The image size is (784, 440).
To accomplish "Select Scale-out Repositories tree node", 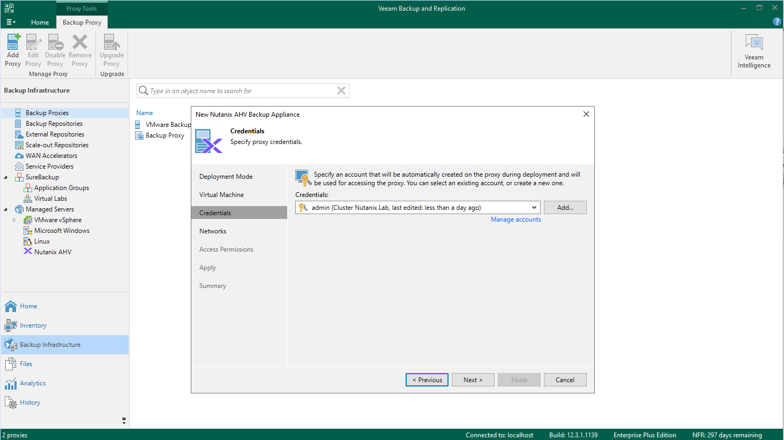I will tap(57, 145).
